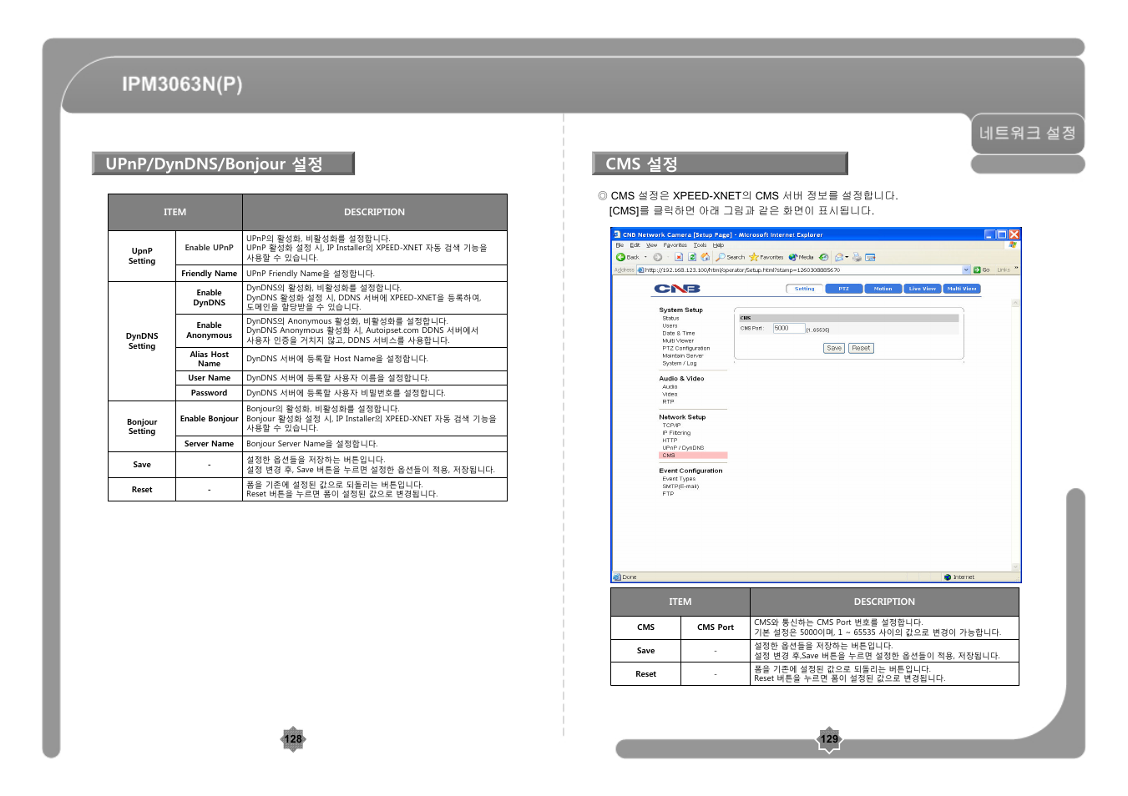Screen dimensions: 1128x796
Task: Open RTP settings link
Action: coord(668,401)
